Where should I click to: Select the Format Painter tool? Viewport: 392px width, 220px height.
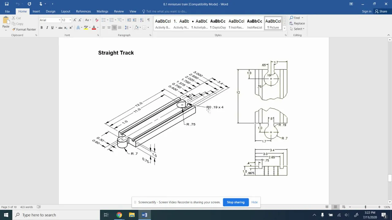point(24,29)
